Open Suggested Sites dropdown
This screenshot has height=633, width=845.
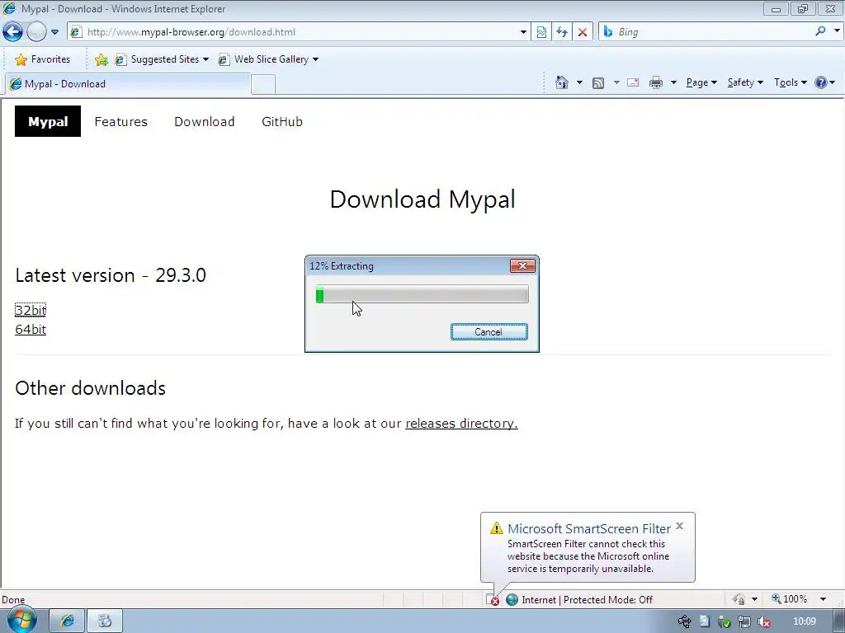[x=161, y=59]
